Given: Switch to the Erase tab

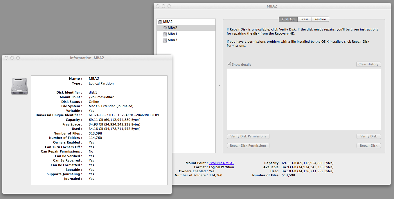Looking at the screenshot, I should click(x=304, y=19).
